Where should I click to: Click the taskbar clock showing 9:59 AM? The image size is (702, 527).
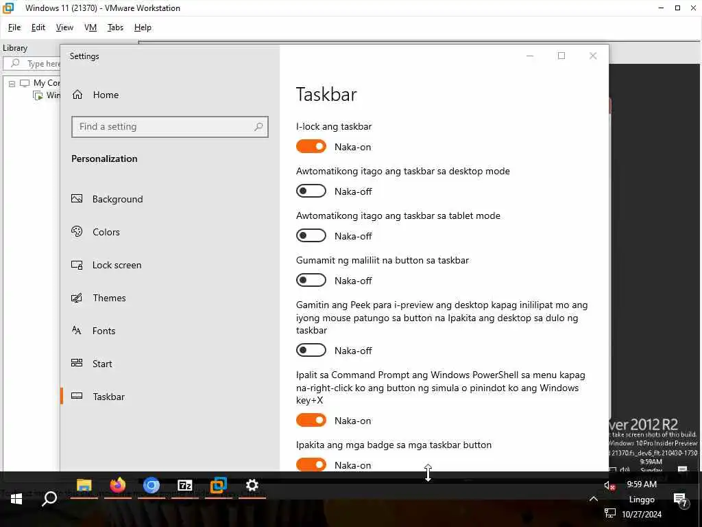[x=642, y=484]
